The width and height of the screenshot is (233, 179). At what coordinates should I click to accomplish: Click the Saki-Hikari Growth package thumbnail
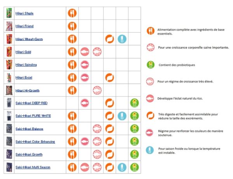[x=9, y=154]
